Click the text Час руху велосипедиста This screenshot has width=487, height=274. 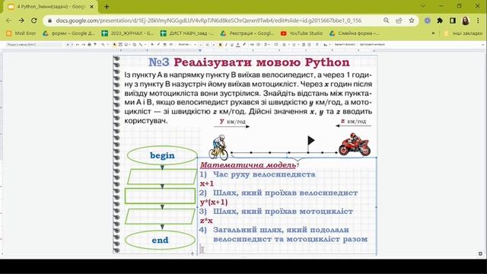[x=264, y=174]
